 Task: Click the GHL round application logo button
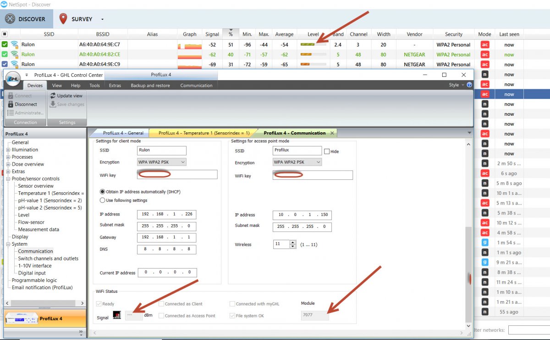tap(13, 79)
